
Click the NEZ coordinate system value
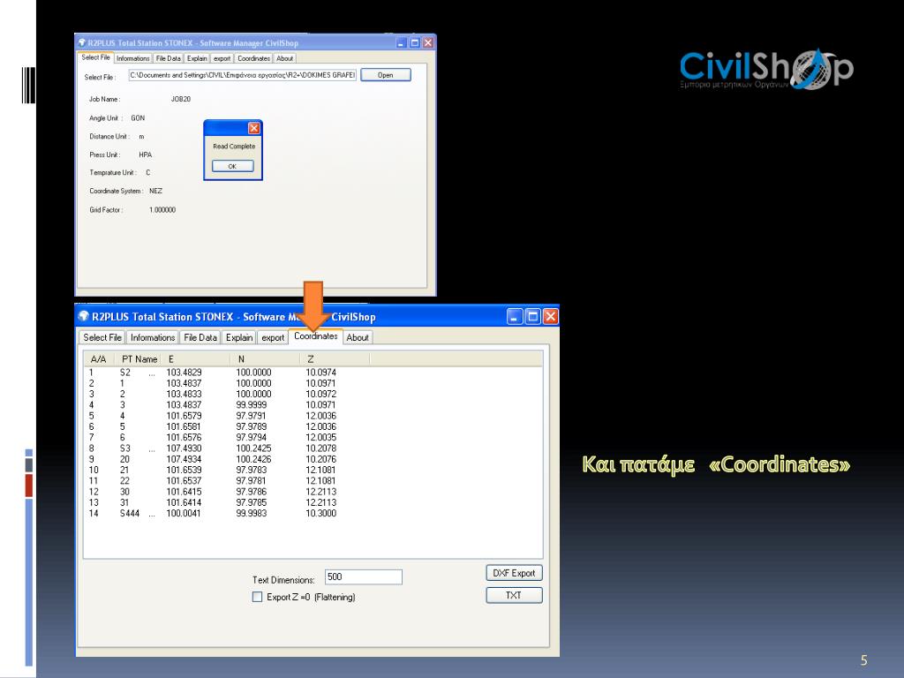[x=155, y=191]
